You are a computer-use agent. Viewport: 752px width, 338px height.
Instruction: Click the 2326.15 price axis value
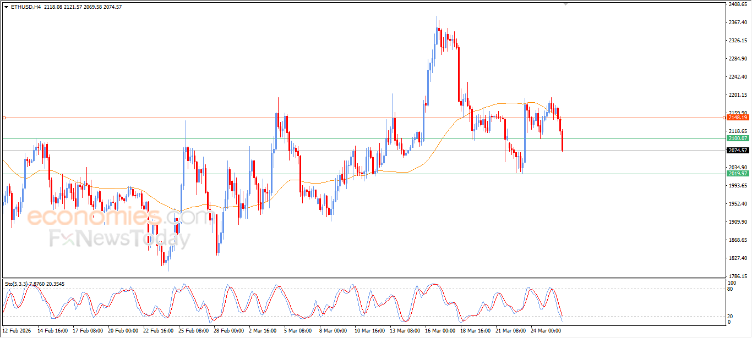[x=738, y=41]
